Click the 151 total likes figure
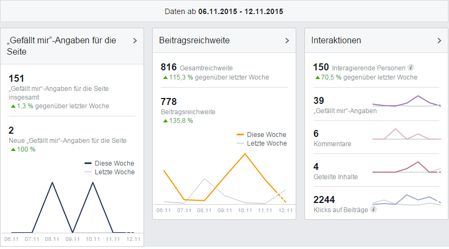 tap(17, 78)
